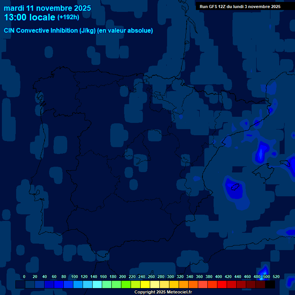Click the aquamarine legend swatch under 160
This screenshot has height=295, width=295.
point(107,284)
